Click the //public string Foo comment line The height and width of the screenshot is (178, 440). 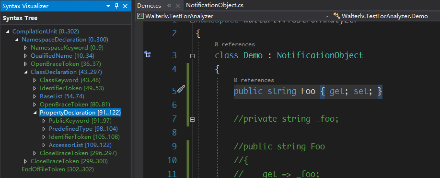coord(279,147)
